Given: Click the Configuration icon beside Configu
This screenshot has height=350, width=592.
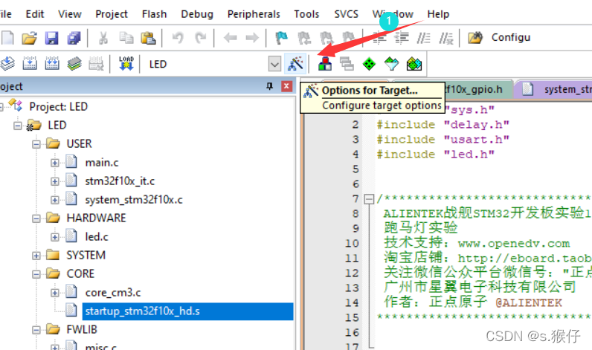Looking at the screenshot, I should coord(475,38).
